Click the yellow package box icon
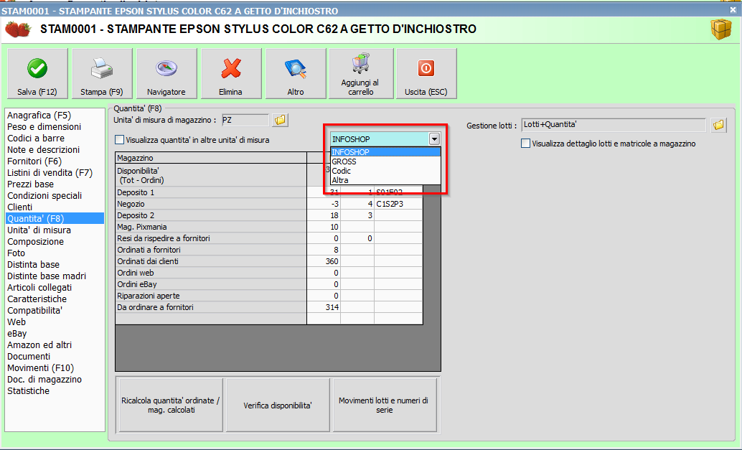 (720, 30)
